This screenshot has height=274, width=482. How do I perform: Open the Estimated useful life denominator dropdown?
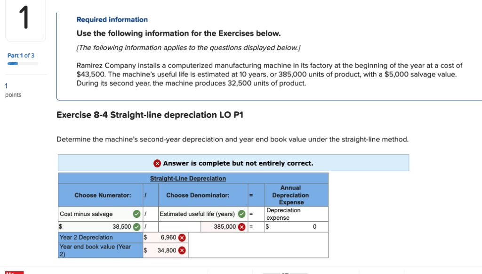pos(203,214)
